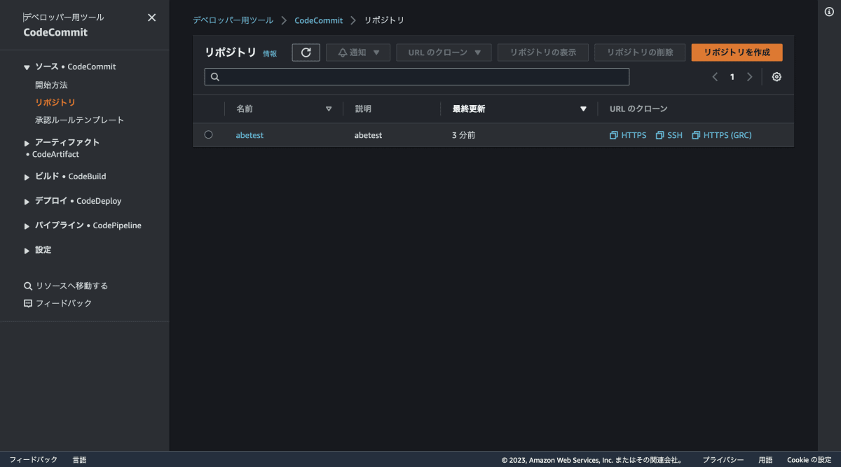
Task: Click the CodeCommit breadcrumb link
Action: 319,20
